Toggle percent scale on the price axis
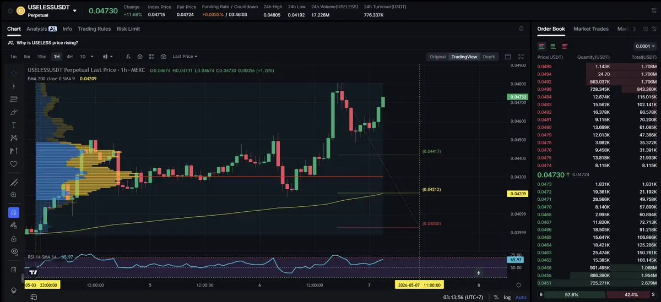The image size is (661, 302). tap(496, 297)
